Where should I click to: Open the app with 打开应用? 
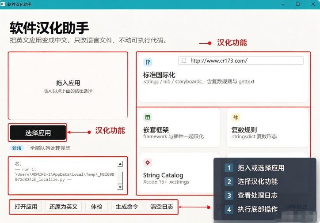26,207
